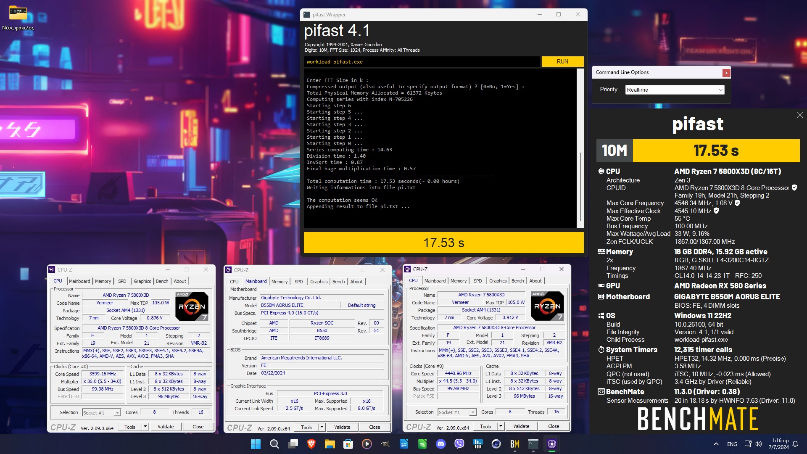The image size is (807, 454).
Task: Switch to Memory tab in the left CPU-Z
Action: click(103, 281)
